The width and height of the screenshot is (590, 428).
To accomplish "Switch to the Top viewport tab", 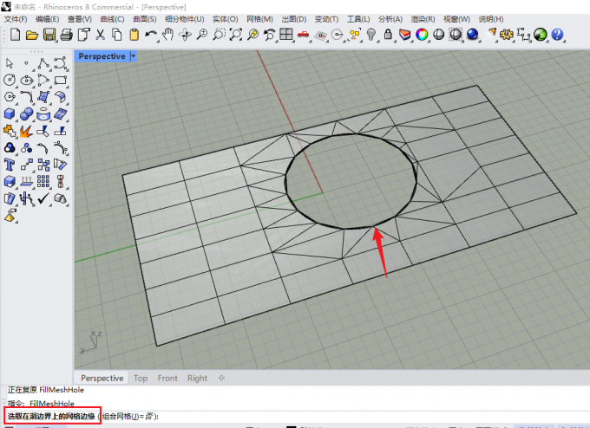I will (141, 378).
